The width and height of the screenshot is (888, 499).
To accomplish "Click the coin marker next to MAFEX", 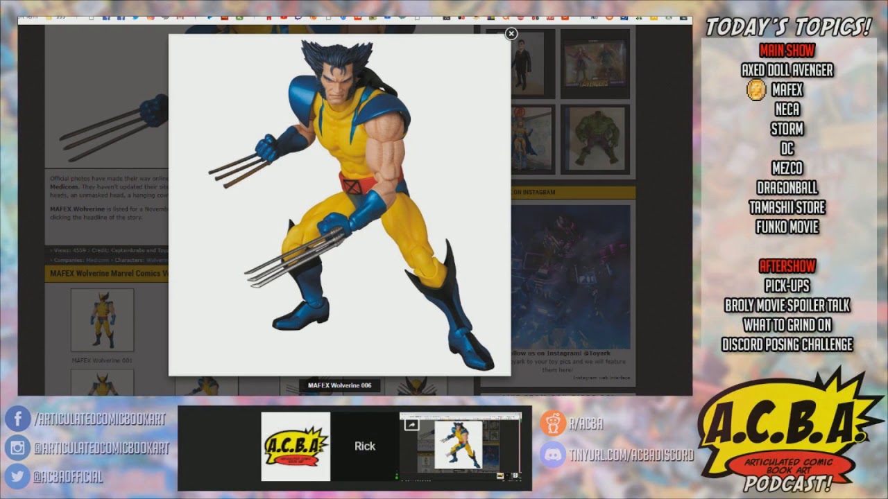I will (756, 89).
